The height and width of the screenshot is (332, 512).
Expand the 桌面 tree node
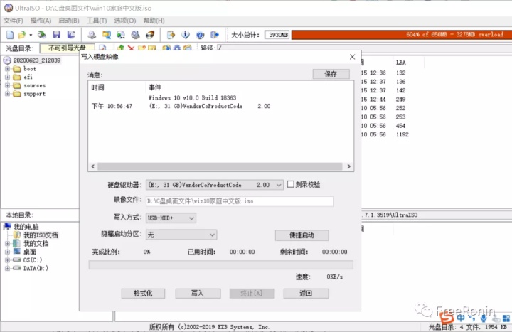7,252
